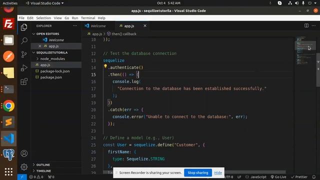Viewport: 320px width, 180px height.
Task: Click the network icon in system tray
Action: [290, 3]
